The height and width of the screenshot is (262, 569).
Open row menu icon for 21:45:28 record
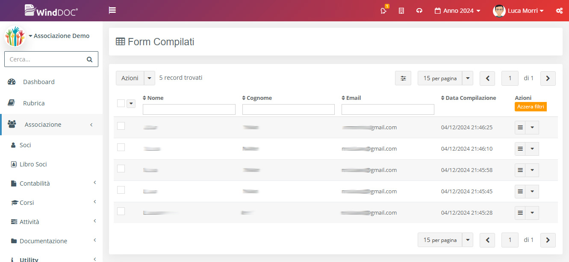(520, 213)
